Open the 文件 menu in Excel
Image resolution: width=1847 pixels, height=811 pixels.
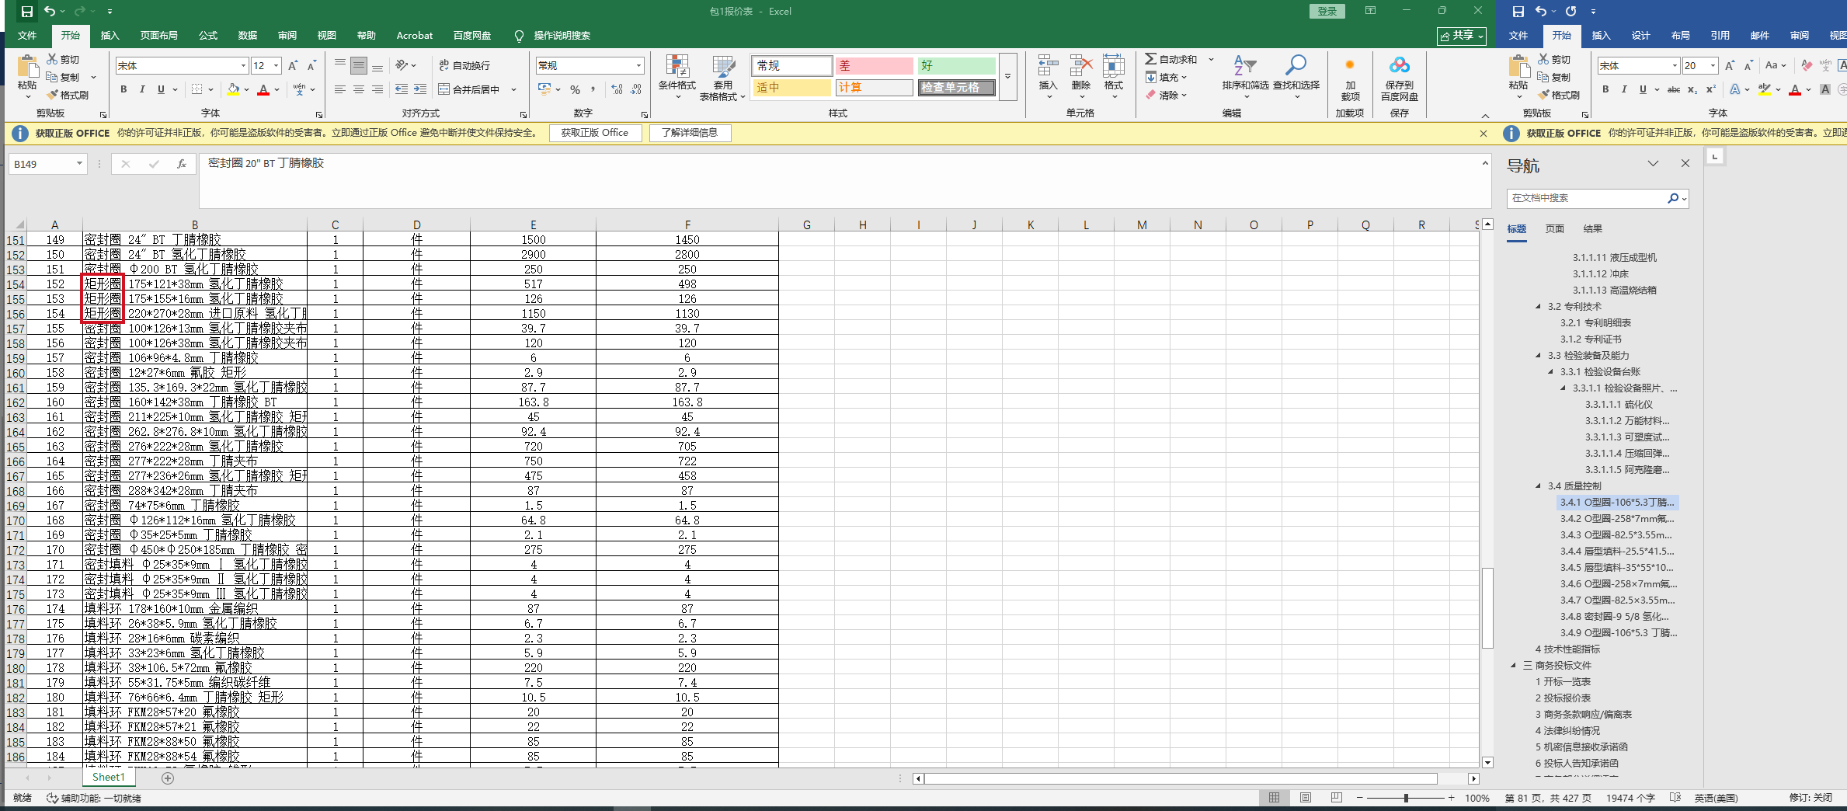point(27,36)
